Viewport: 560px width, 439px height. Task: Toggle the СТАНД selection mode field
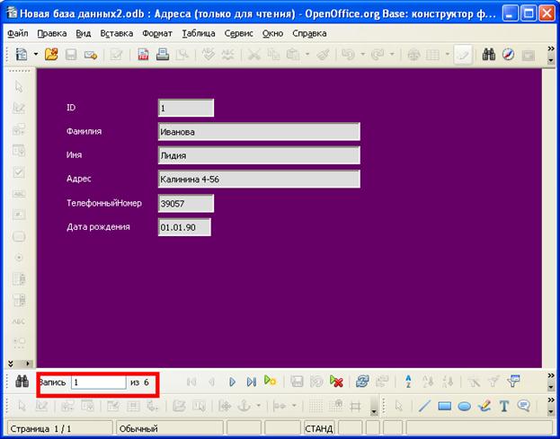pyautogui.click(x=319, y=428)
